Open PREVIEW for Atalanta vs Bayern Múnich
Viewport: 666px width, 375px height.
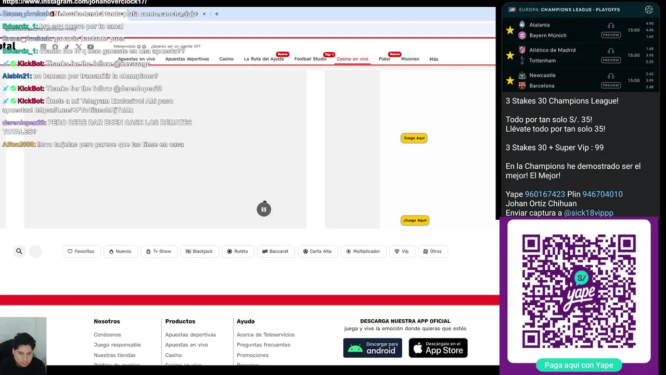pyautogui.click(x=611, y=35)
